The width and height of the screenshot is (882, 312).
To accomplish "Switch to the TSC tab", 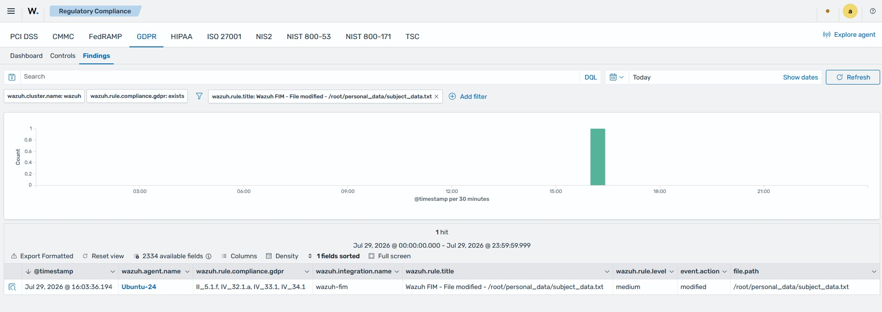I will tap(412, 36).
